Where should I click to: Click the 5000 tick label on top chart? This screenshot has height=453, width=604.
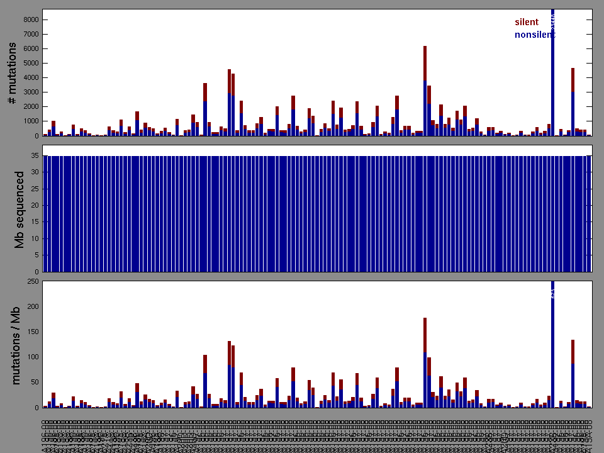point(31,63)
